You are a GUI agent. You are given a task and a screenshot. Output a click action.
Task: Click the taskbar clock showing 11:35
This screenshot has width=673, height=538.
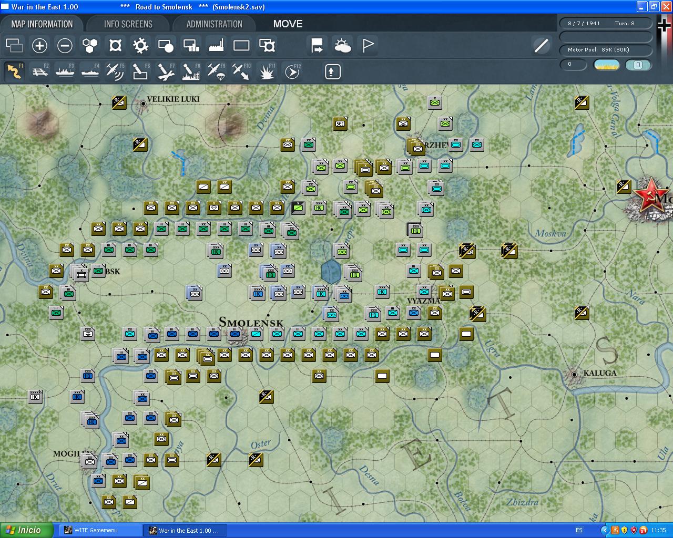pos(658,531)
